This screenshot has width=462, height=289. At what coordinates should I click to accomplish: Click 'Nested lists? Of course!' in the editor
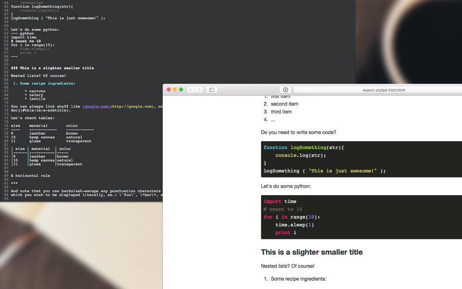[x=38, y=76]
